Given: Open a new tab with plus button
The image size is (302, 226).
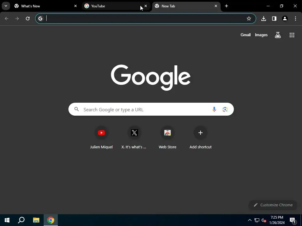Looking at the screenshot, I should (226, 6).
